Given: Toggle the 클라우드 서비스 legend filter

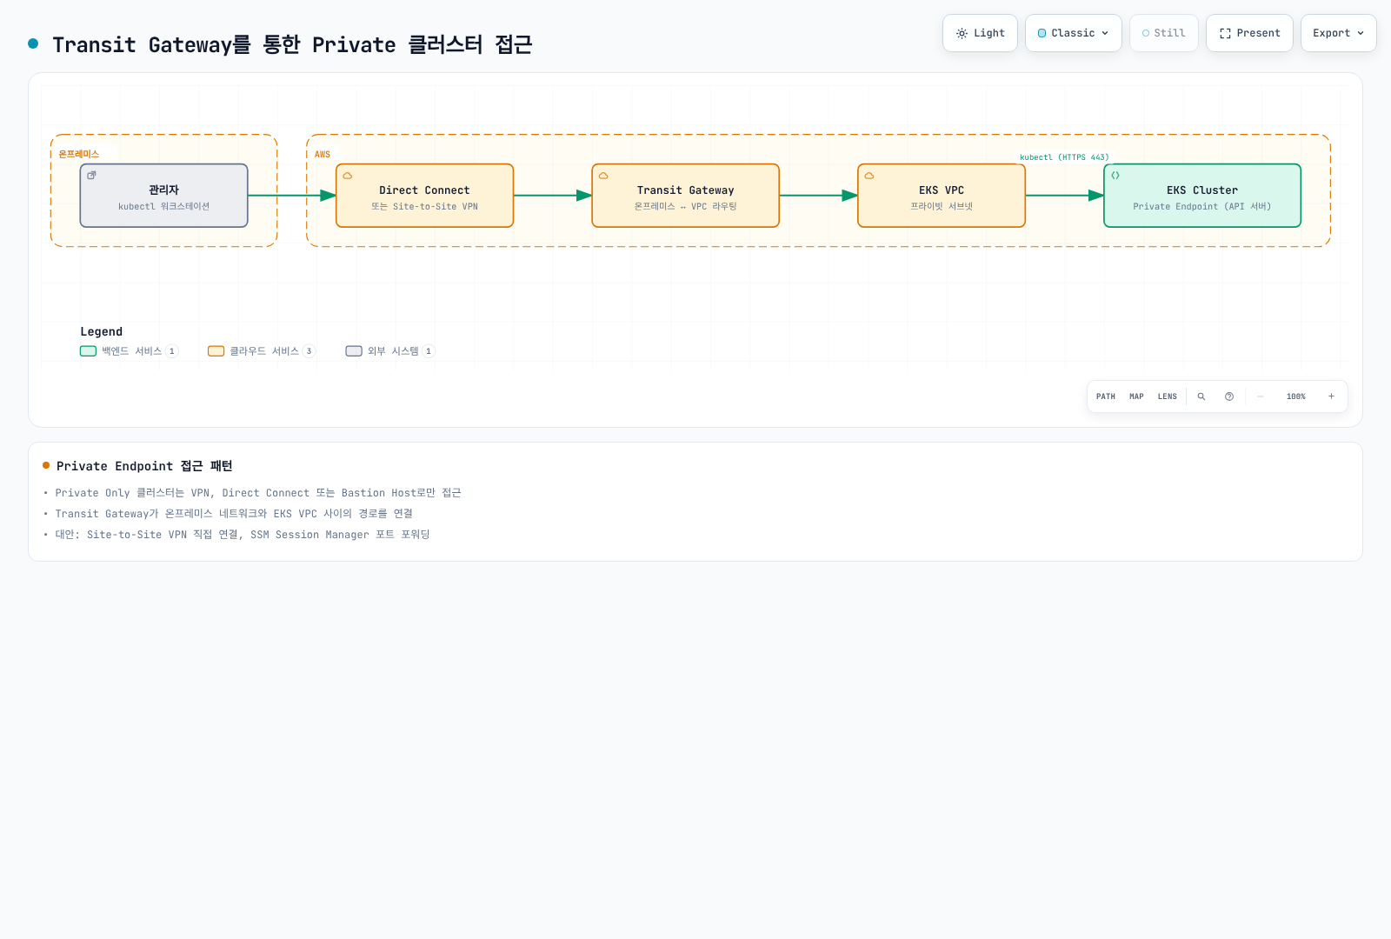Looking at the screenshot, I should click(262, 351).
